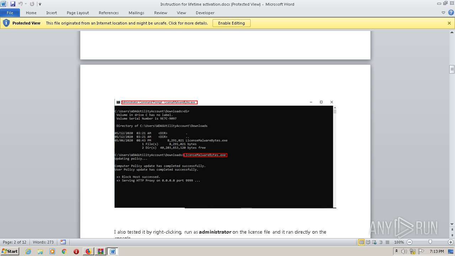Image resolution: width=455 pixels, height=256 pixels.
Task: Click the Show Desktop button beside the clock
Action: 451,251
